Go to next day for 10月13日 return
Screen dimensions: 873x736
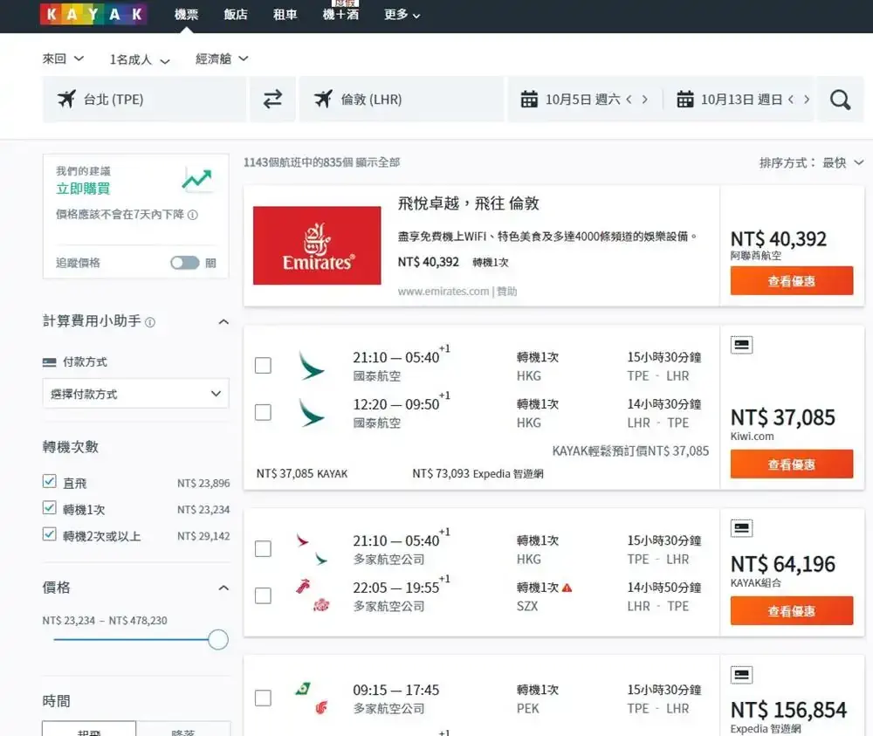click(806, 100)
